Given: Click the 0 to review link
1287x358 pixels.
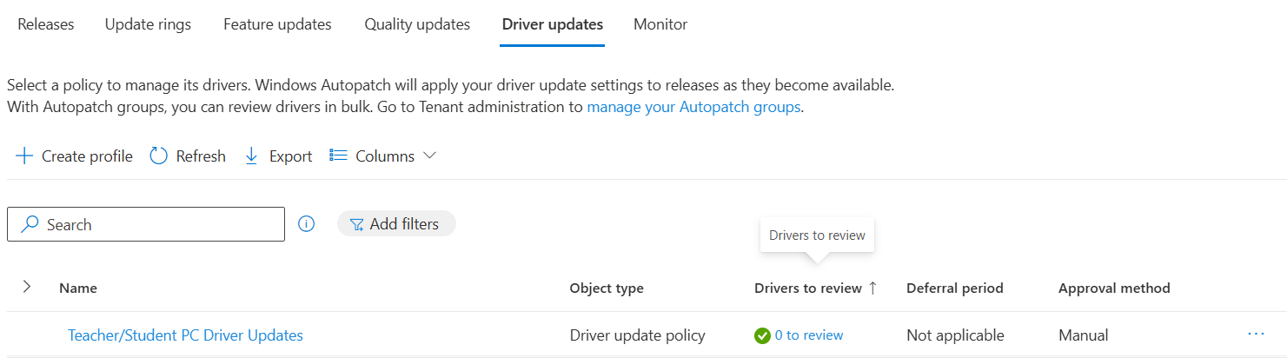Looking at the screenshot, I should point(808,335).
